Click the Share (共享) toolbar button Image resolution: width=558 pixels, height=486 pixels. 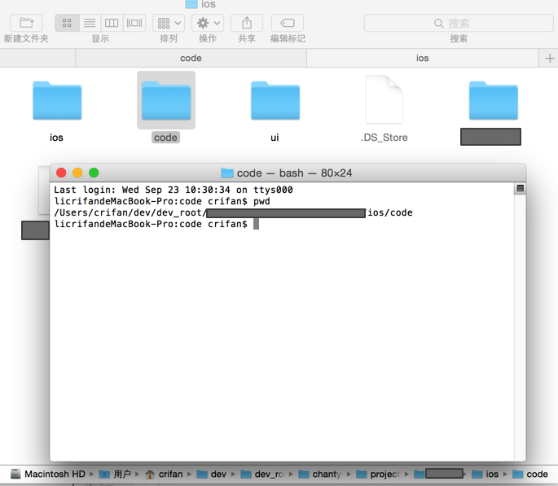coord(247,23)
